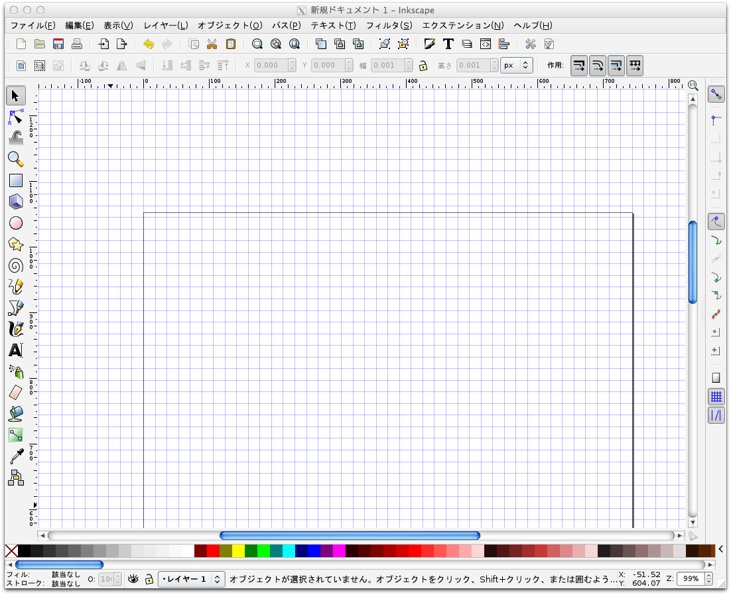
Task: Select the Gradient tool
Action: pos(16,435)
